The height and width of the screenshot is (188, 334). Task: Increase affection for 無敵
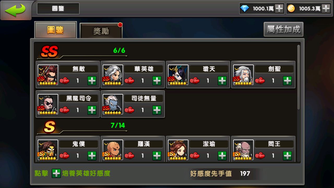92,81
